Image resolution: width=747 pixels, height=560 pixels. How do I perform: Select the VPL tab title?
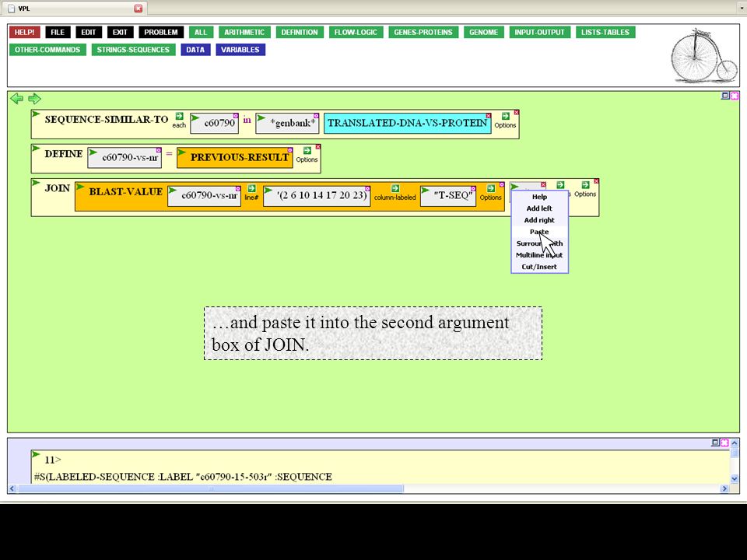point(24,9)
